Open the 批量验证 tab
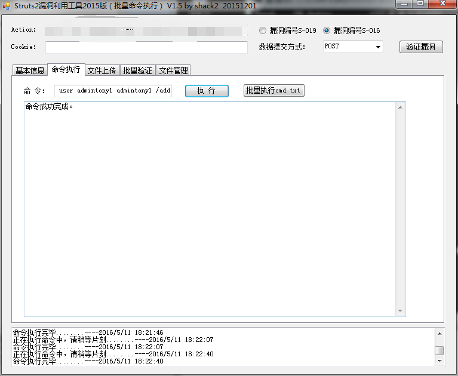The width and height of the screenshot is (458, 376). click(x=137, y=70)
